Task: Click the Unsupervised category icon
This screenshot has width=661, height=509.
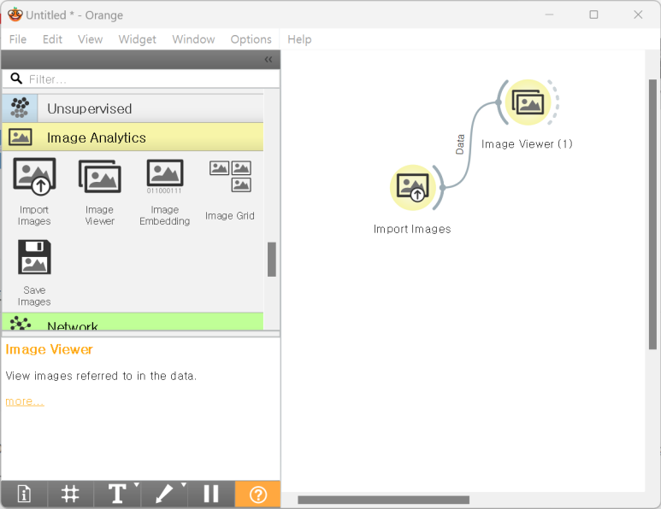Action: [20, 108]
